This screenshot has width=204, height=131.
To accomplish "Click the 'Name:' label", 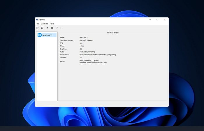I will [x=62, y=38].
